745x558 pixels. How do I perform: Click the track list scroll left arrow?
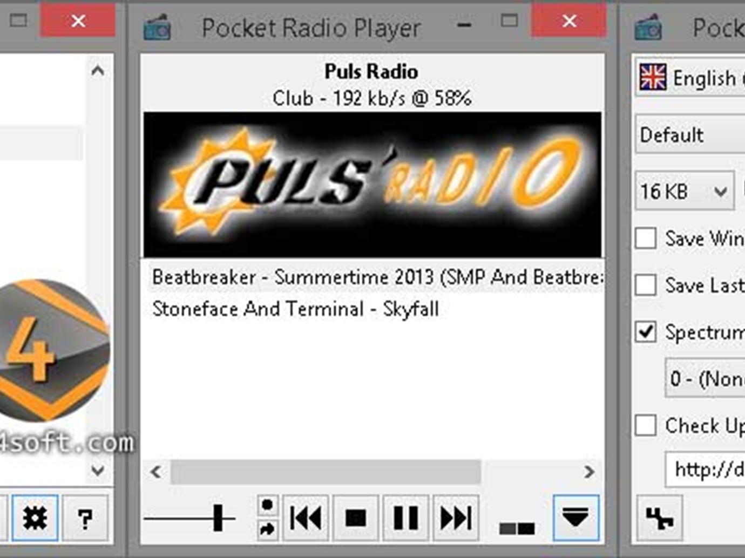pos(155,472)
